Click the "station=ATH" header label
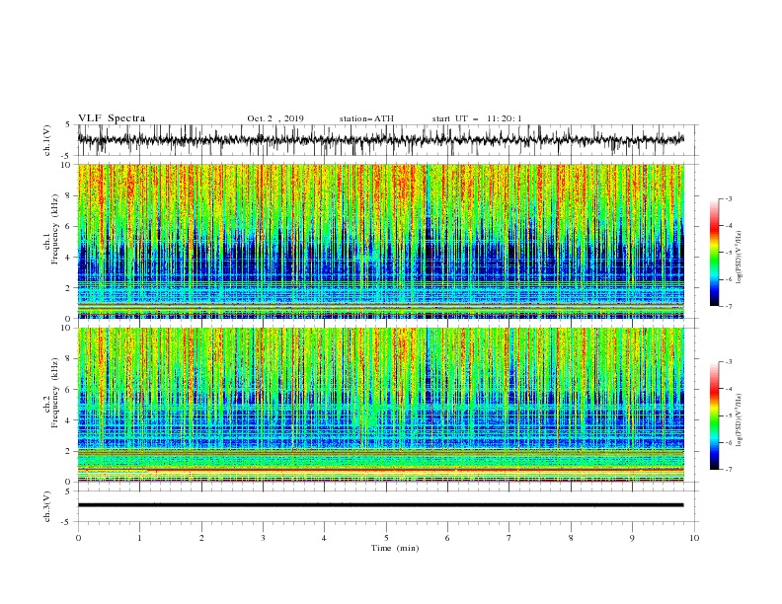 (366, 118)
